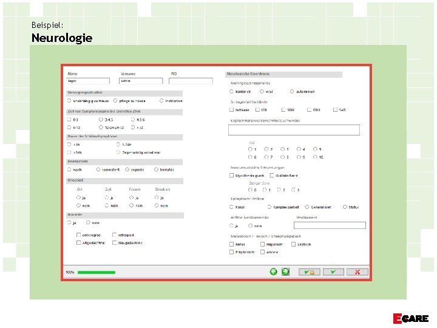Image resolution: width=437 pixels, height=328 pixels.
Task: Select VAS score 10
Action: (315, 157)
